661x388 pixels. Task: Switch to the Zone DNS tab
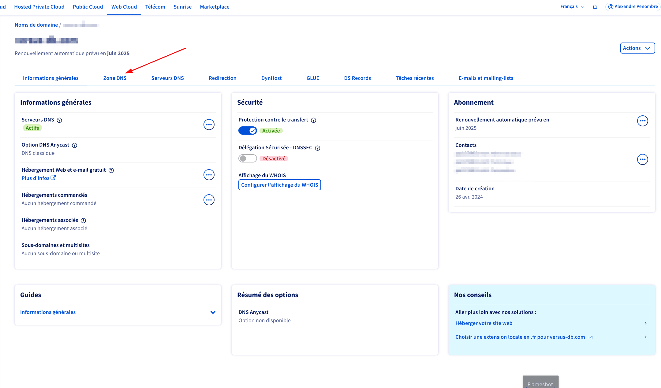115,78
